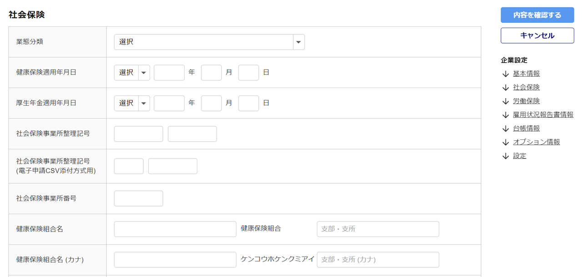Viewport: 582px width, 277px height.
Task: Open era dropdown for 厚生年金適用年月日
Action: coord(132,103)
